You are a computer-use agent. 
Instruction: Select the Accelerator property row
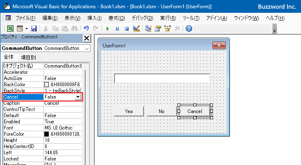[x=43, y=72]
